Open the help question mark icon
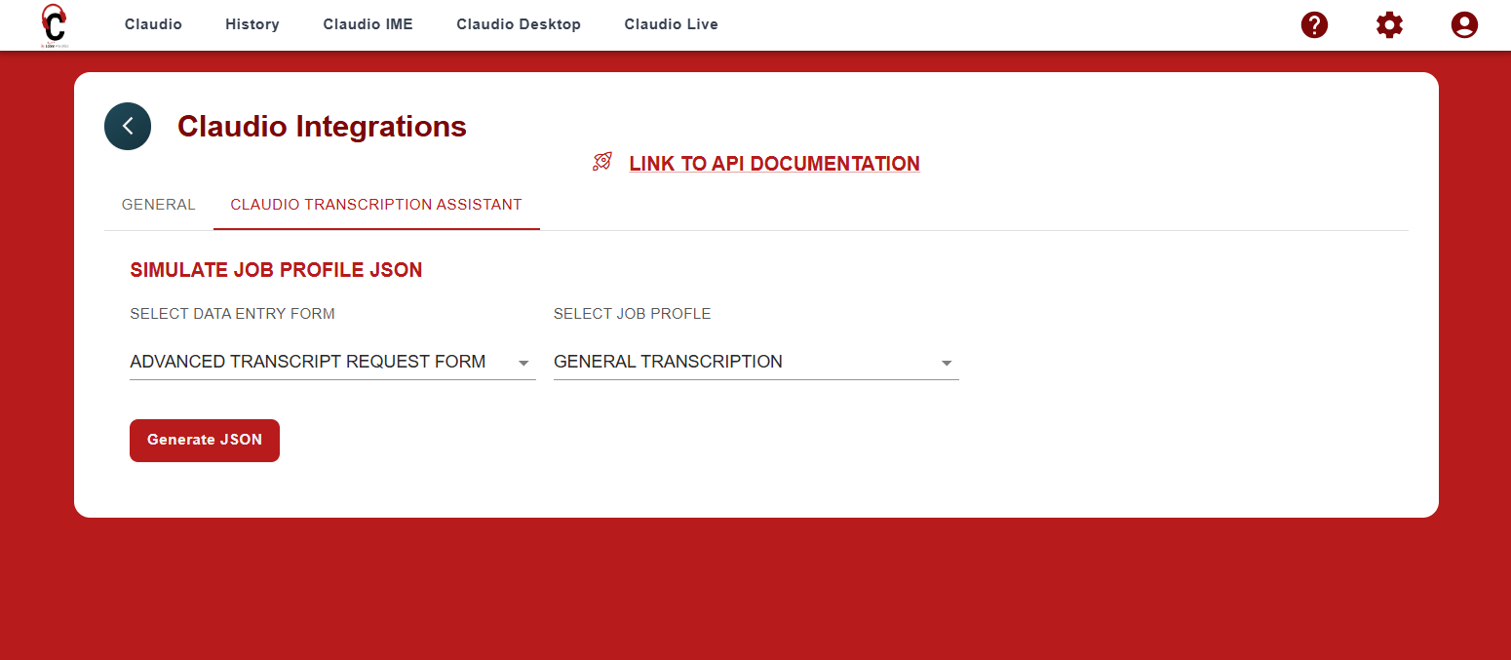Viewport: 1511px width, 660px height. 1314,24
